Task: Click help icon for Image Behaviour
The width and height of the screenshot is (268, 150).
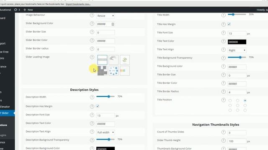Action: 92,15
